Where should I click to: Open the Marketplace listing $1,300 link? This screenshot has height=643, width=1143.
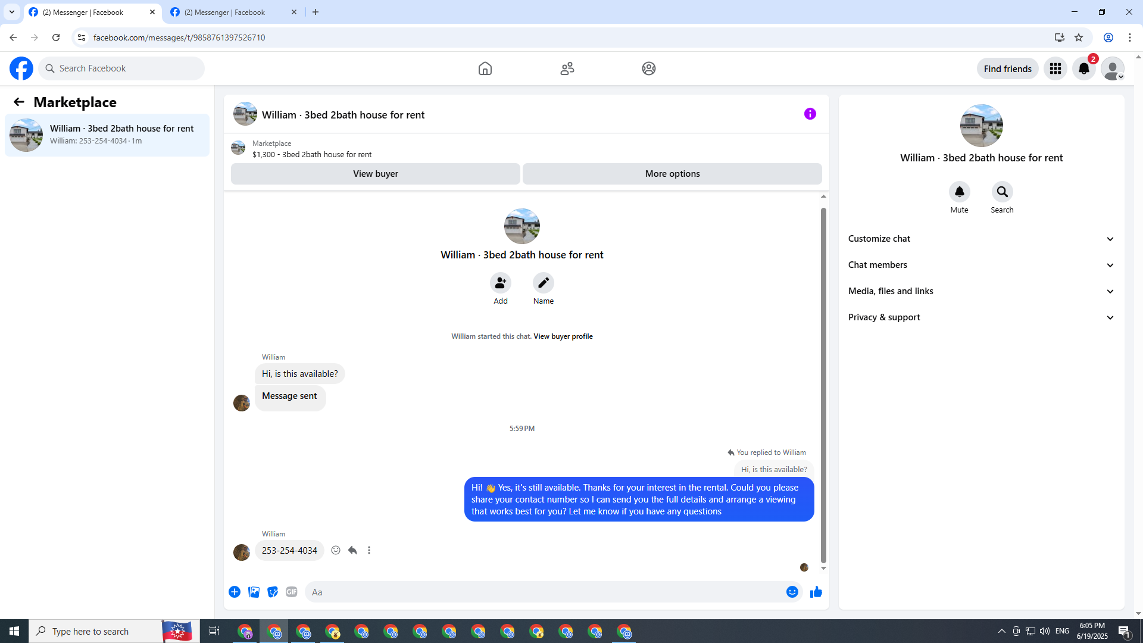tap(312, 154)
